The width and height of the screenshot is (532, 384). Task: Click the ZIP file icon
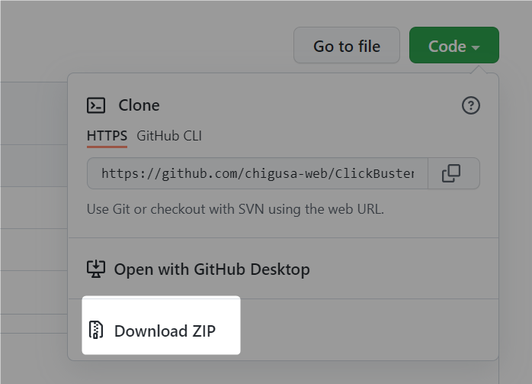[96, 330]
